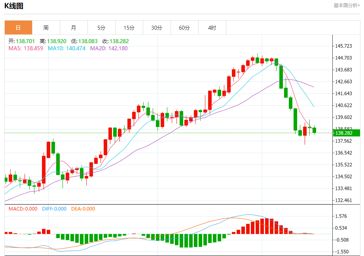
Task: Click the K线图 heading
Action: 14,6
